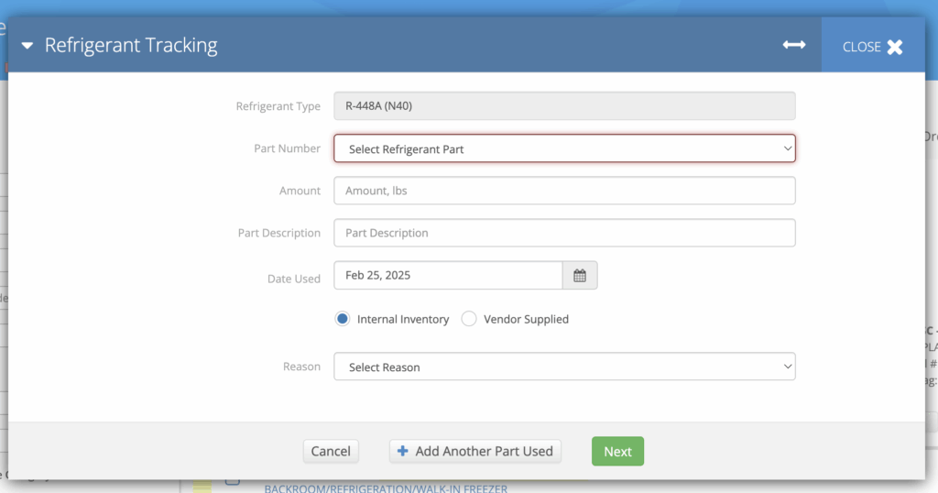Click the green Next button
This screenshot has height=493, width=938.
point(617,451)
